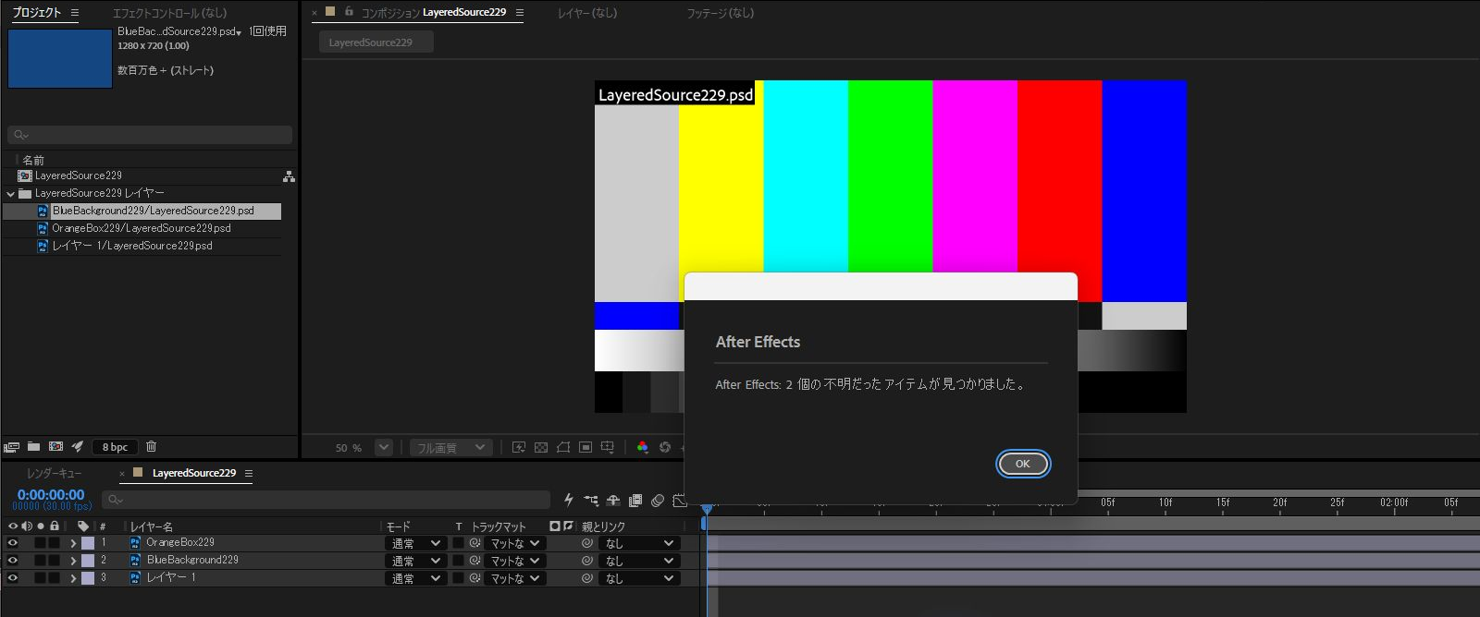The image size is (1480, 617).
Task: Click the timeline layer search field
Action: click(326, 500)
